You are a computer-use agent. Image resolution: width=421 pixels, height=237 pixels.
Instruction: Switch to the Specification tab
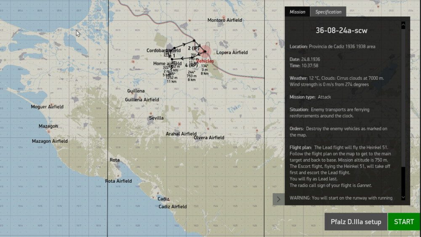coord(328,12)
